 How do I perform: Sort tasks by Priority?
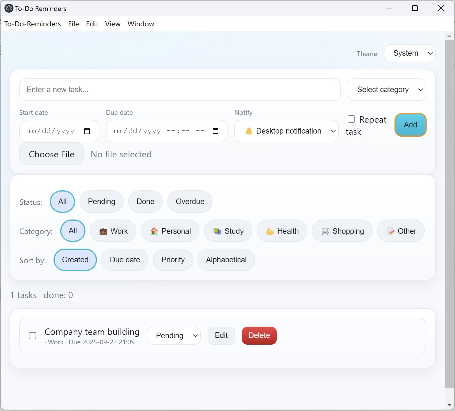[x=173, y=260]
